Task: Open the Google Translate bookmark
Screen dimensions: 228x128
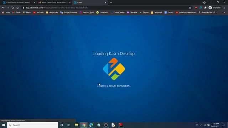Action: click(69, 12)
